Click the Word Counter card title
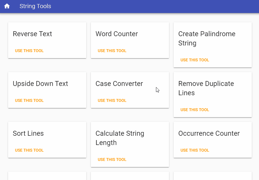 pyautogui.click(x=117, y=34)
